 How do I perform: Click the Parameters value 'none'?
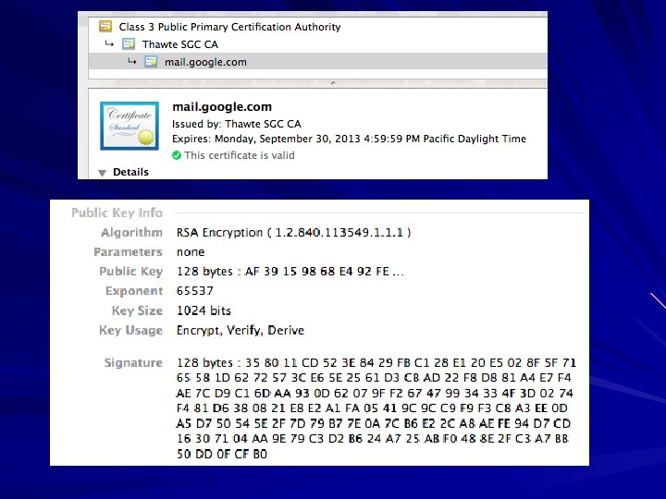click(191, 252)
